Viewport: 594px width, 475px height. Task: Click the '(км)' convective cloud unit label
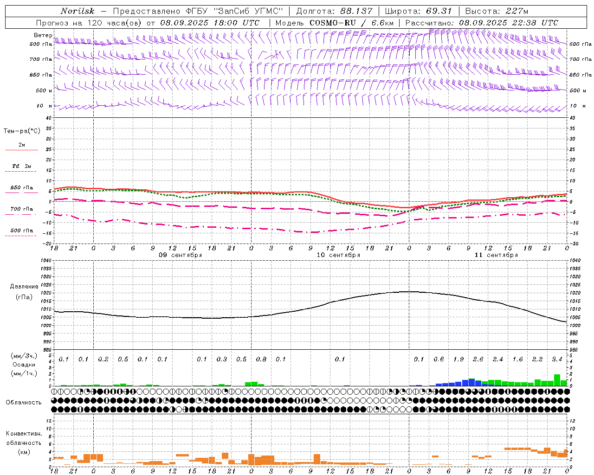tap(24, 452)
